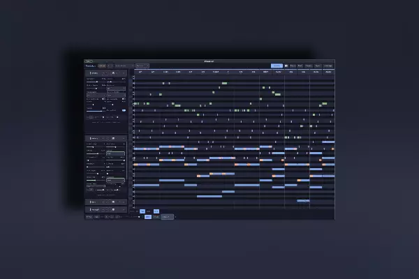Image resolution: width=419 pixels, height=279 pixels.
Task: Expand the fourth left-panel section with its header arrow
Action: coord(124,209)
